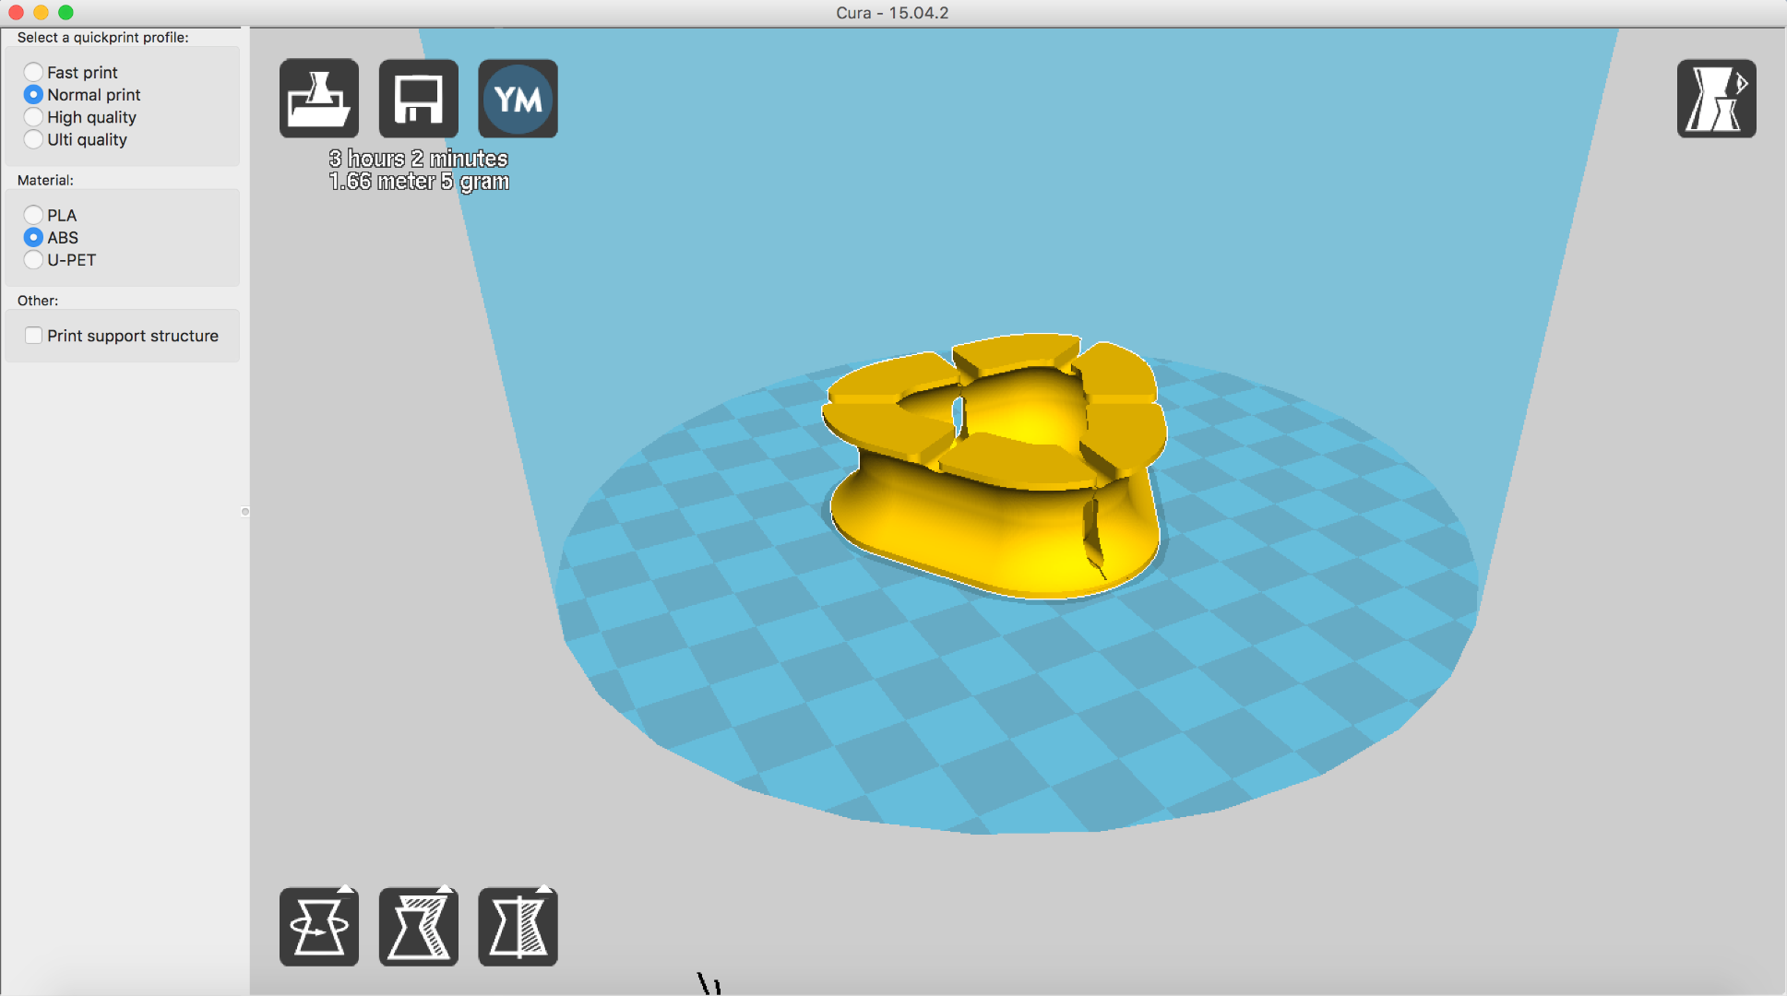Select the Mirror tool
The width and height of the screenshot is (1787, 996).
(518, 927)
